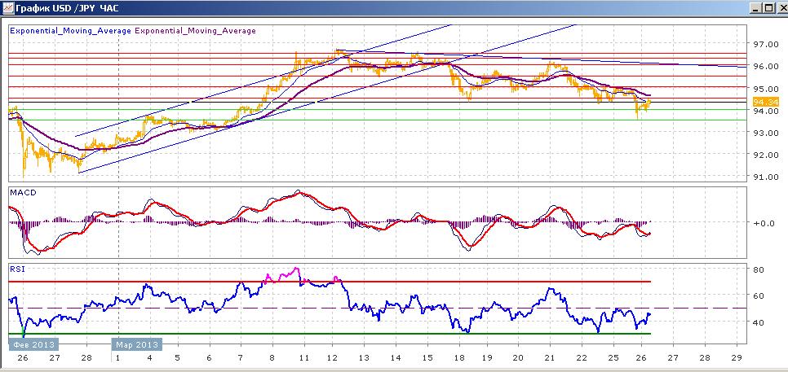Screen dimensions: 788x372
Task: Maximize the USD/JPY chart window
Action: (x=768, y=8)
